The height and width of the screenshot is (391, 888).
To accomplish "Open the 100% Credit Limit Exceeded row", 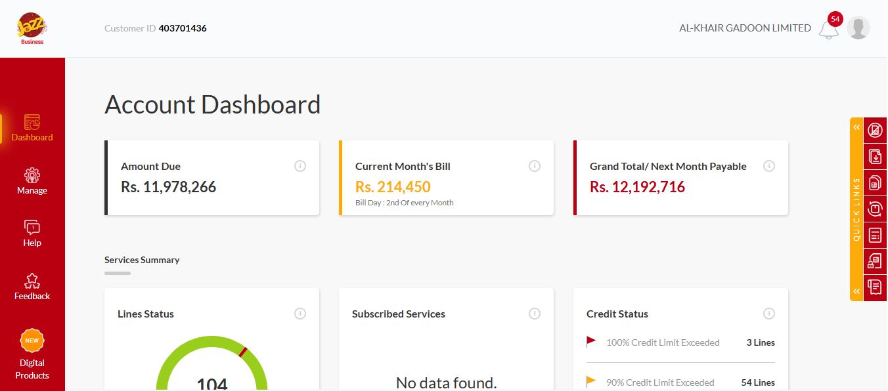I will click(x=680, y=342).
